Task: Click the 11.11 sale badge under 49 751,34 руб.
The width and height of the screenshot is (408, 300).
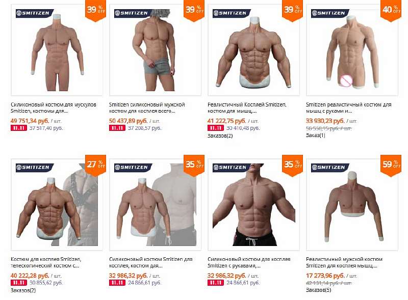Action: point(19,128)
